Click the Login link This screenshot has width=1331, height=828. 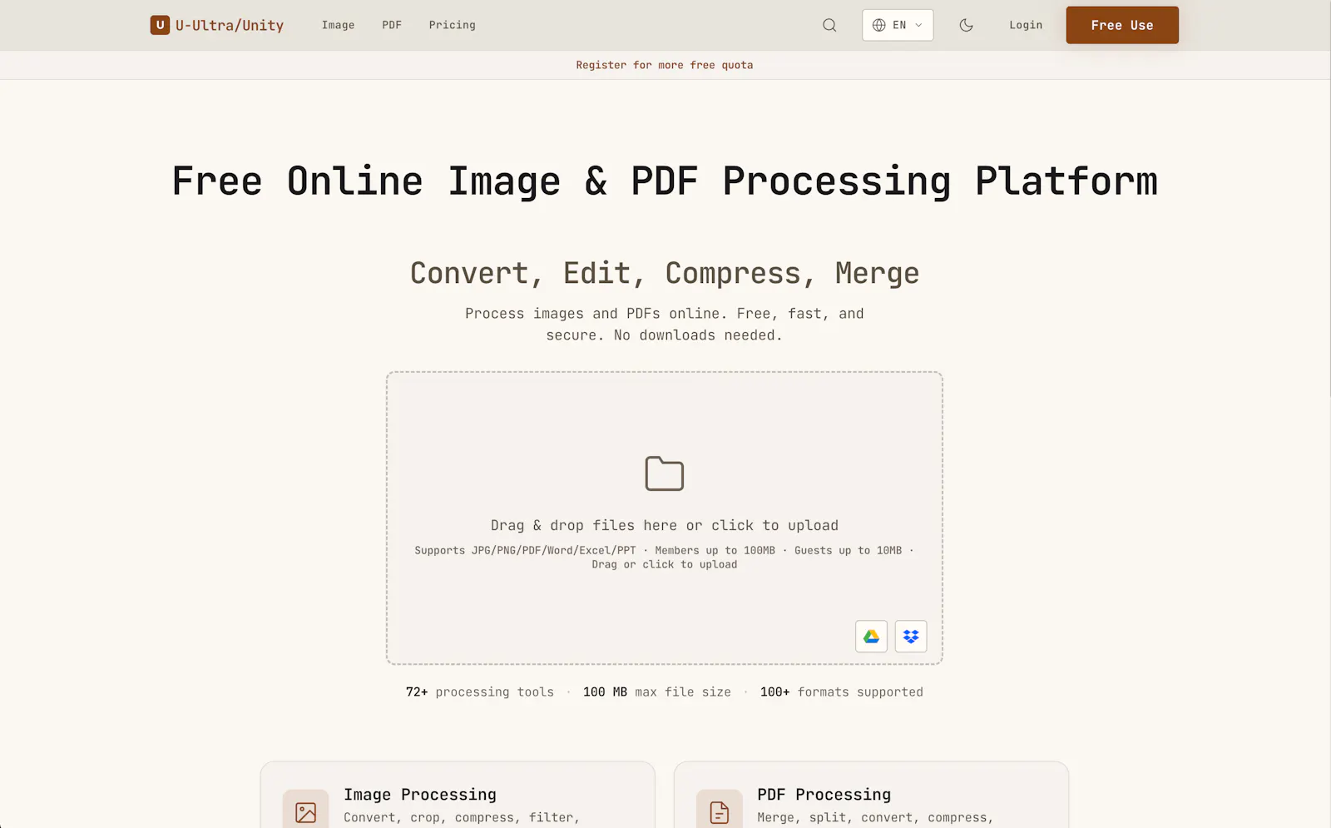(1026, 25)
